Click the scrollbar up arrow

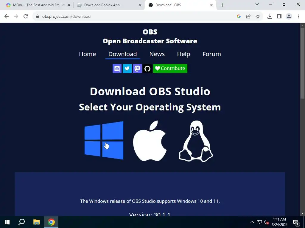point(302,26)
